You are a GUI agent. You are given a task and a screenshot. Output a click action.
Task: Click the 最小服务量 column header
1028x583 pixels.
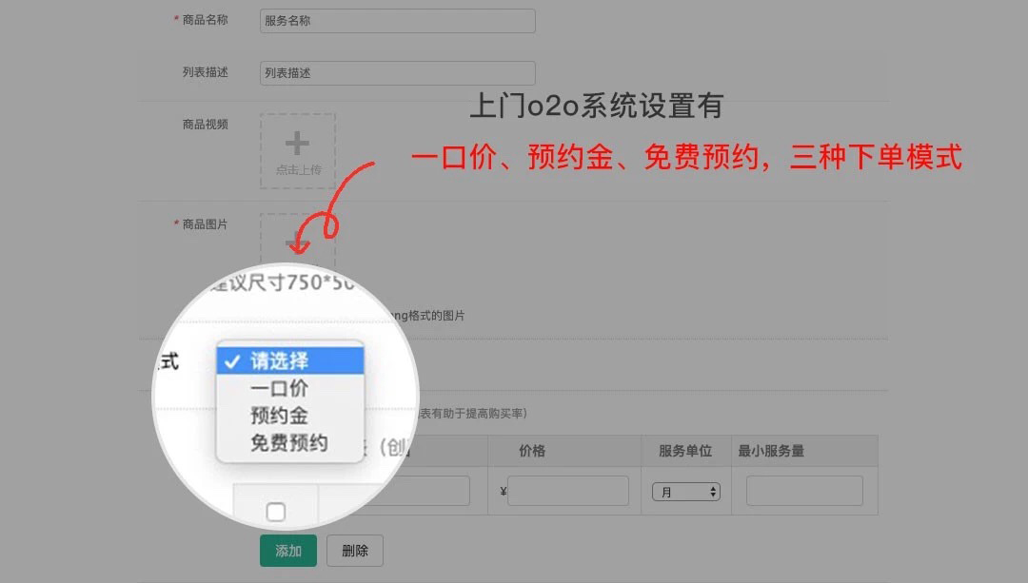click(771, 451)
